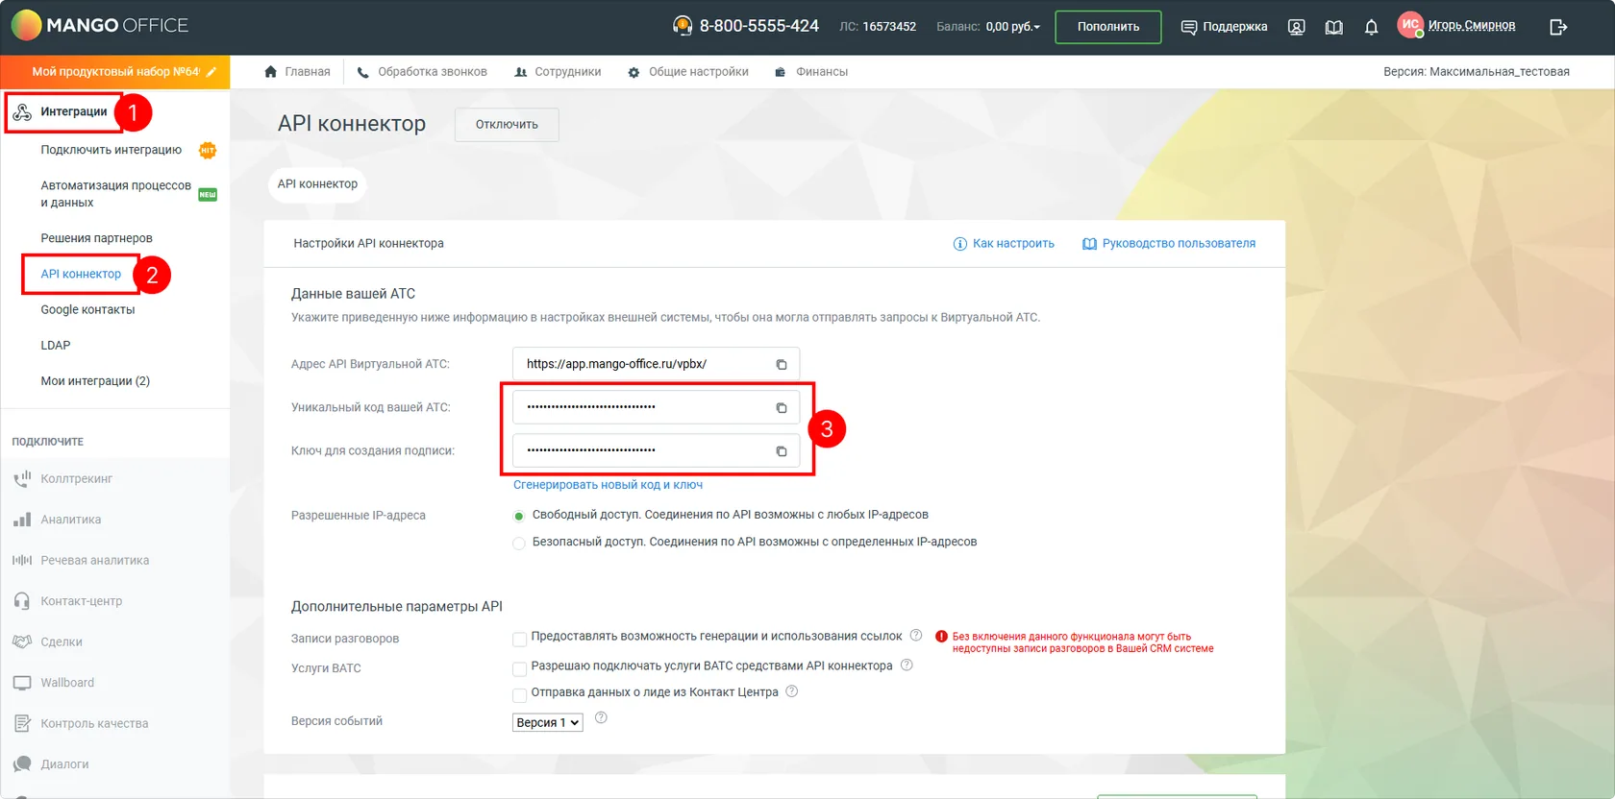This screenshot has height=799, width=1615.
Task: Open Мои интеграции (2) in sidebar
Action: pos(95,381)
